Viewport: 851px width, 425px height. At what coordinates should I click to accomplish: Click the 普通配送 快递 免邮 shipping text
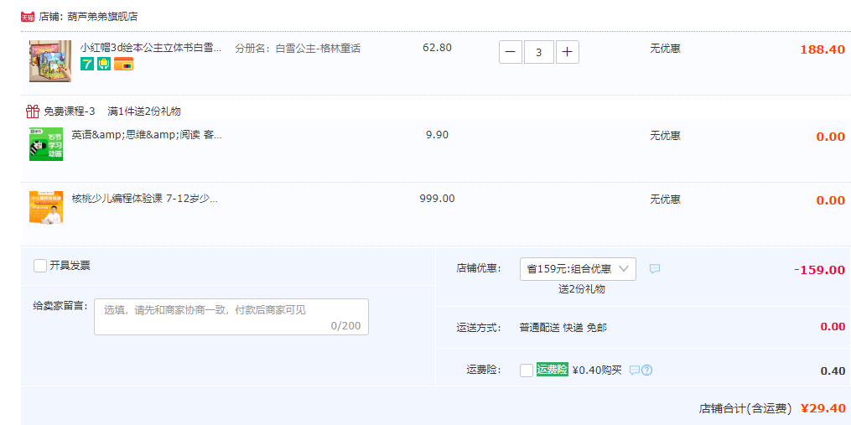coord(563,328)
